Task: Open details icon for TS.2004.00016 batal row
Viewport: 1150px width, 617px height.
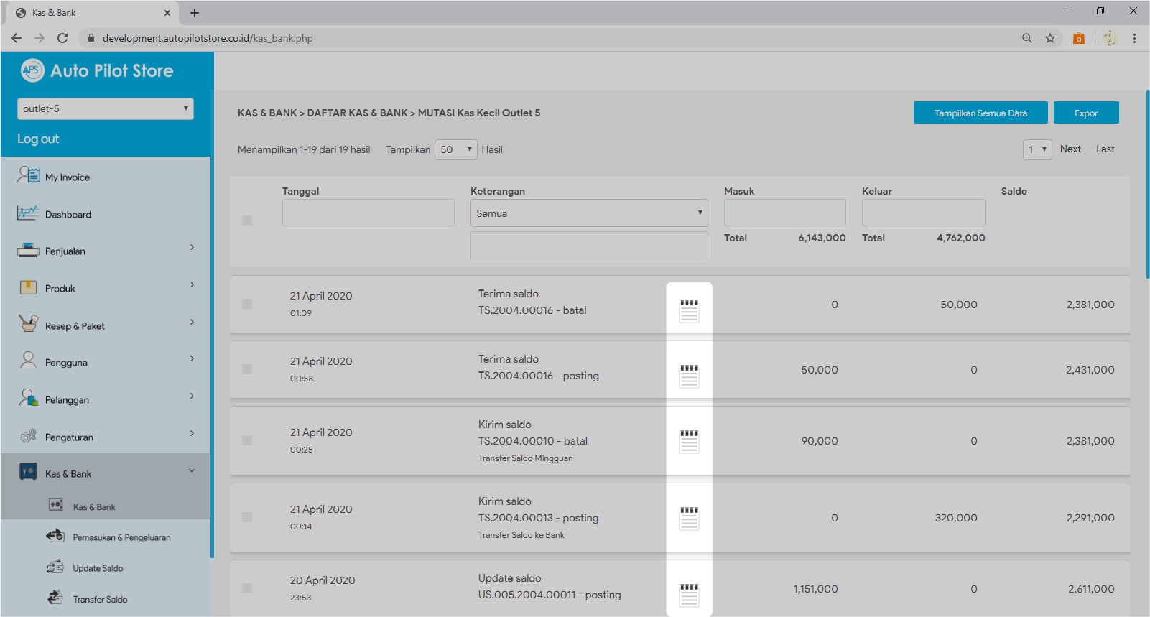Action: coord(689,310)
